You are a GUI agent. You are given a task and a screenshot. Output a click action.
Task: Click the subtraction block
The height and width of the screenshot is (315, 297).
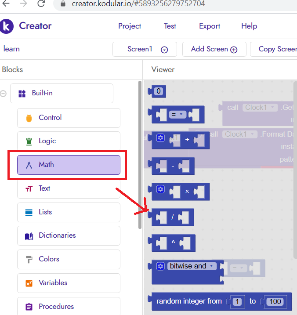tap(171, 166)
